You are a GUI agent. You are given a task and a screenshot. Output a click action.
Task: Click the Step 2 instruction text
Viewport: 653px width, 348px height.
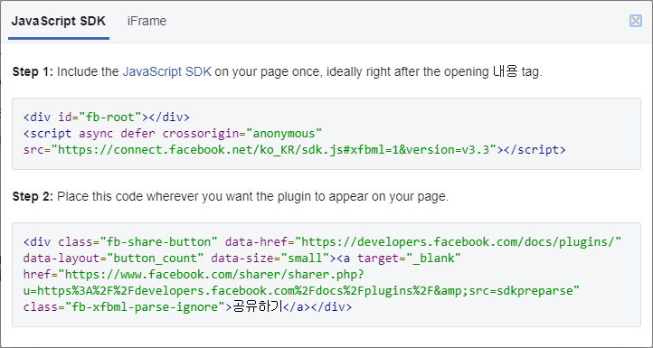[252, 196]
